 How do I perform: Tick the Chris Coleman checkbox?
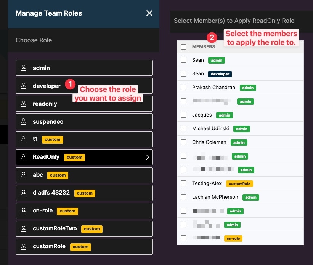point(183,142)
